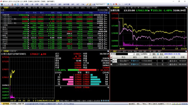188x105 pixels.
Task: Click magnifier icon in the index chart panel header
Action: (186, 8)
